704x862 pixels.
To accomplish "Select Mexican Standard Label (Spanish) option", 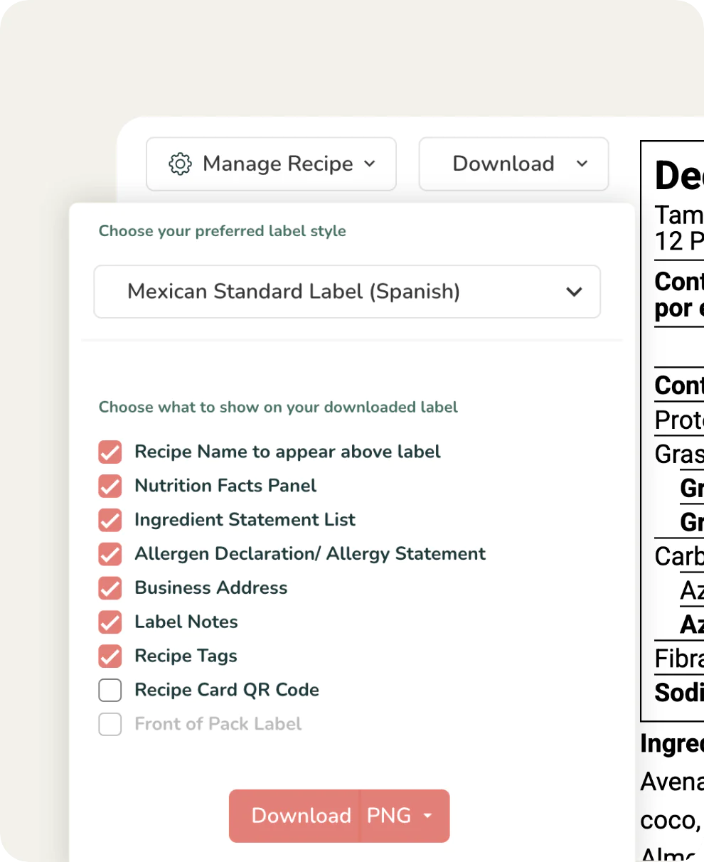I will tap(294, 292).
